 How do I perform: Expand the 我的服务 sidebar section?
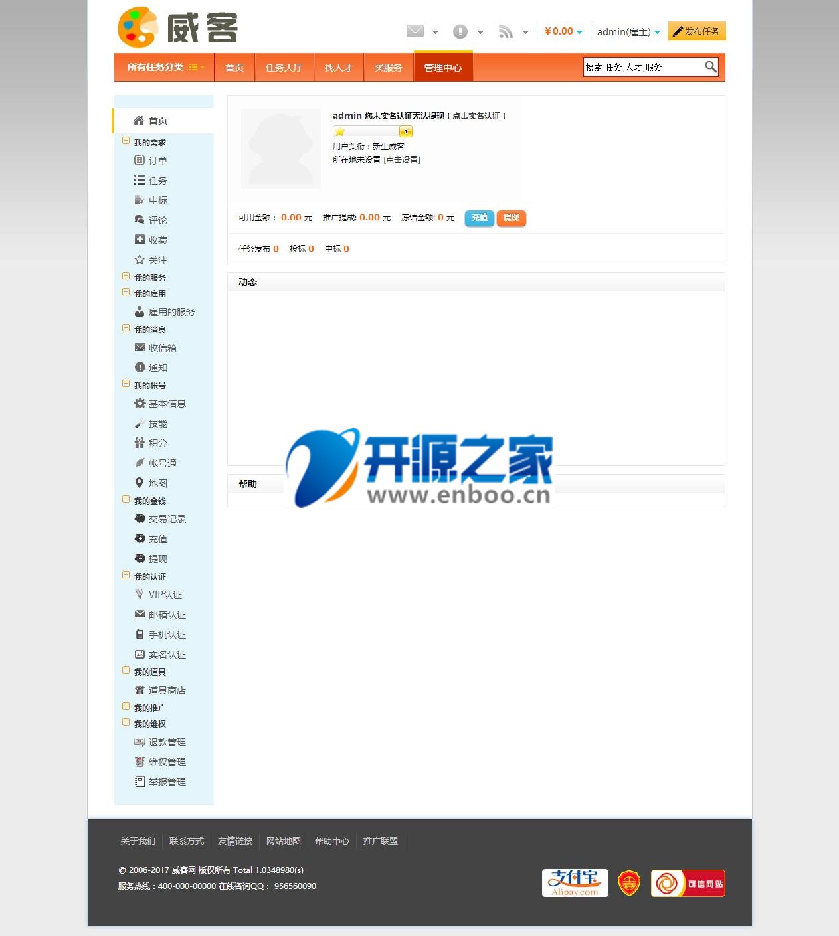[126, 276]
